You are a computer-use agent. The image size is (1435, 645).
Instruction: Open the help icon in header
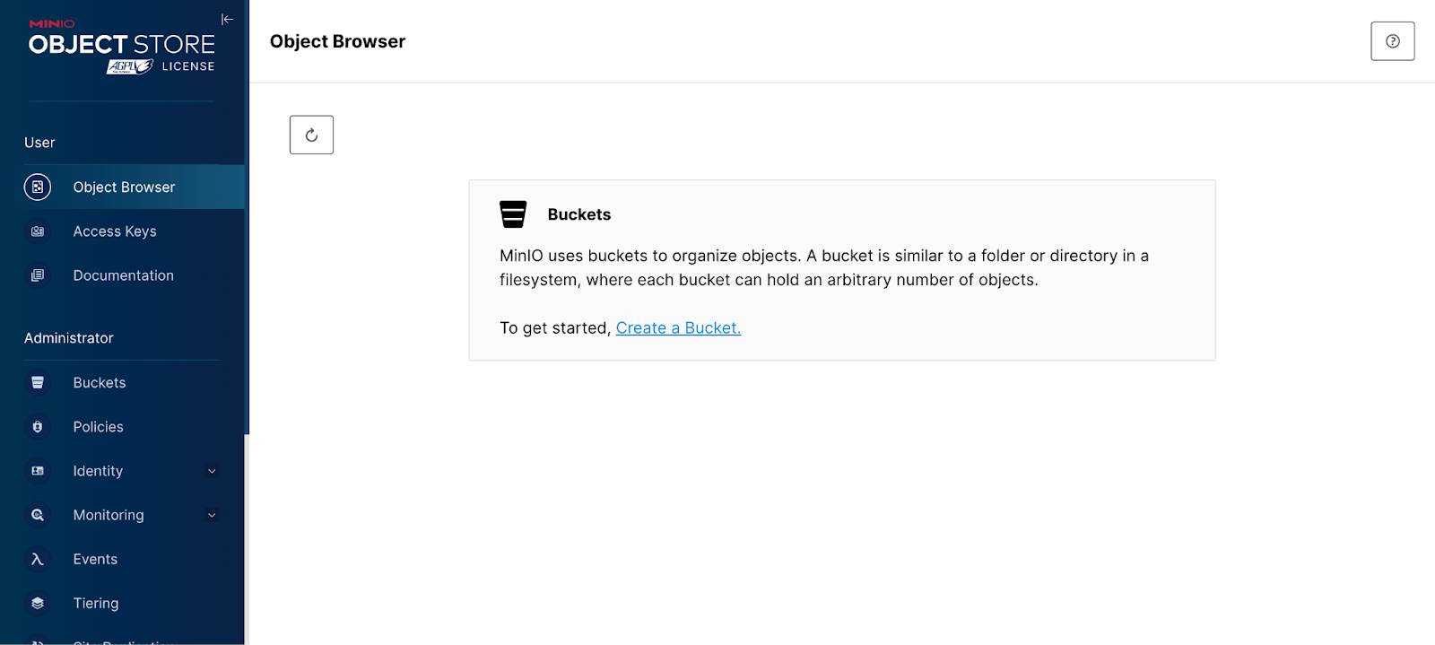[1392, 41]
